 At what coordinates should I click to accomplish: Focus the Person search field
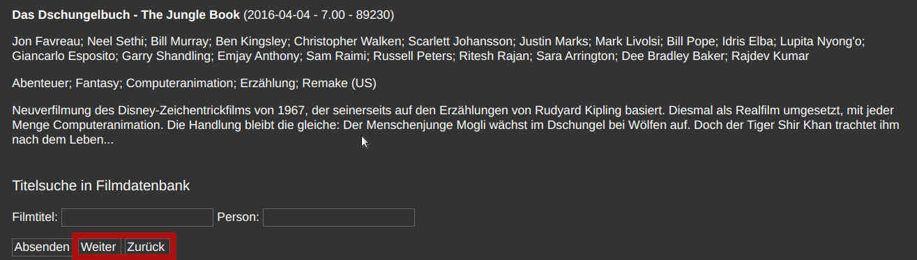point(339,217)
